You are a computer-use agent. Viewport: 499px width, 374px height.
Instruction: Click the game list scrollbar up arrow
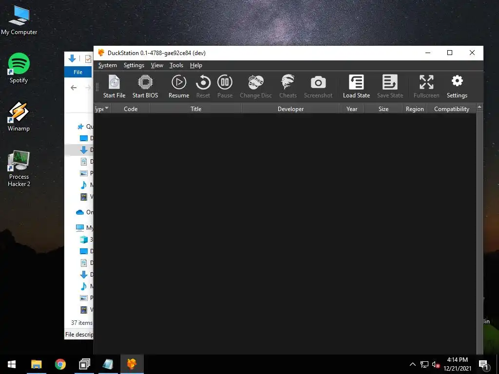pyautogui.click(x=480, y=107)
